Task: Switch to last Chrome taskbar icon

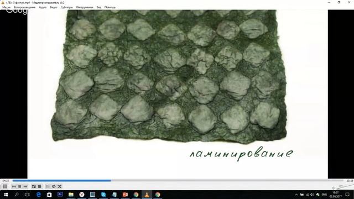Action: (158, 195)
